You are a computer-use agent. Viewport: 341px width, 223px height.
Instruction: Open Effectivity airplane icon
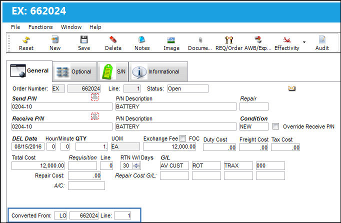pos(287,40)
